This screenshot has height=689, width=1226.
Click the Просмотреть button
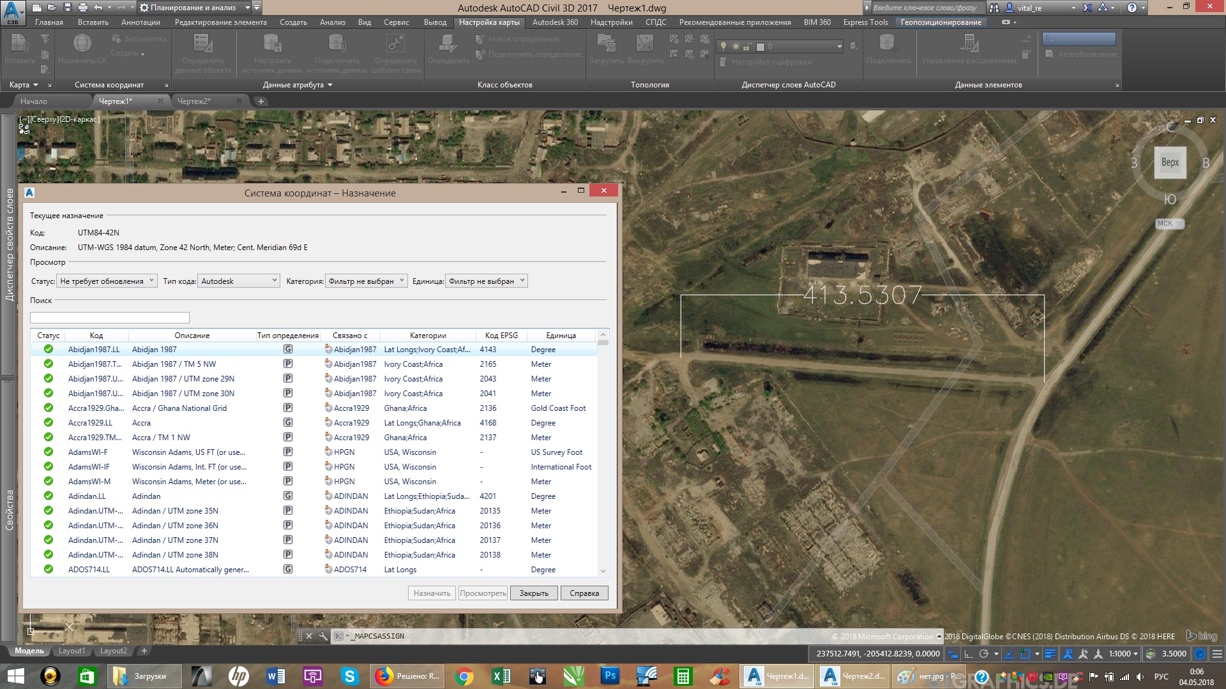click(483, 593)
